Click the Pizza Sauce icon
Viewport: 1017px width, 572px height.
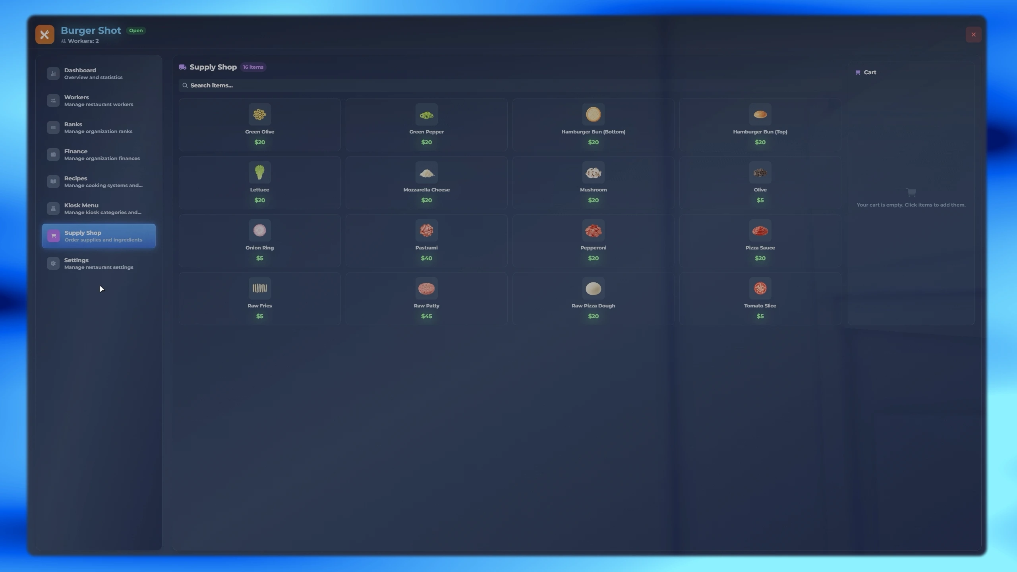click(760, 230)
